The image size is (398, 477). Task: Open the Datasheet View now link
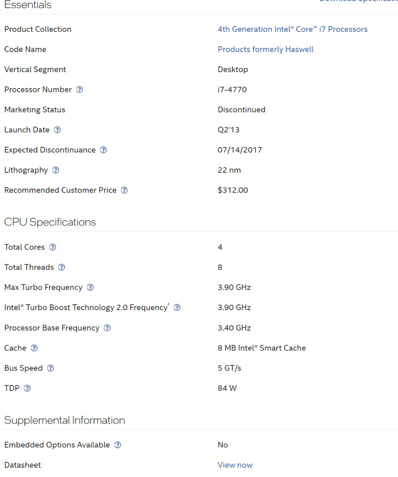click(x=235, y=465)
